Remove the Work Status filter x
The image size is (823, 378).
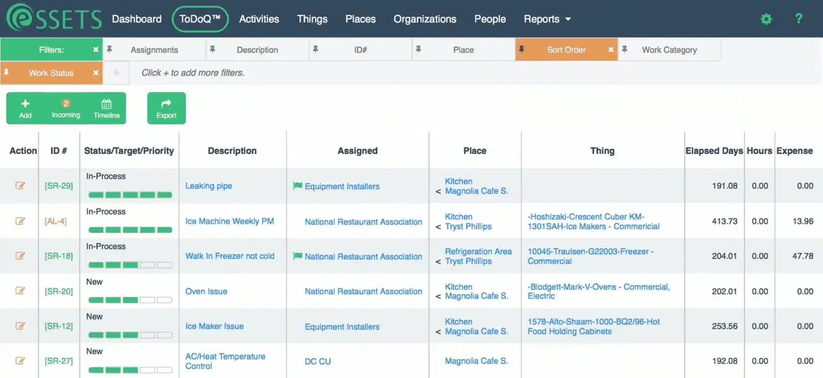pyautogui.click(x=96, y=73)
